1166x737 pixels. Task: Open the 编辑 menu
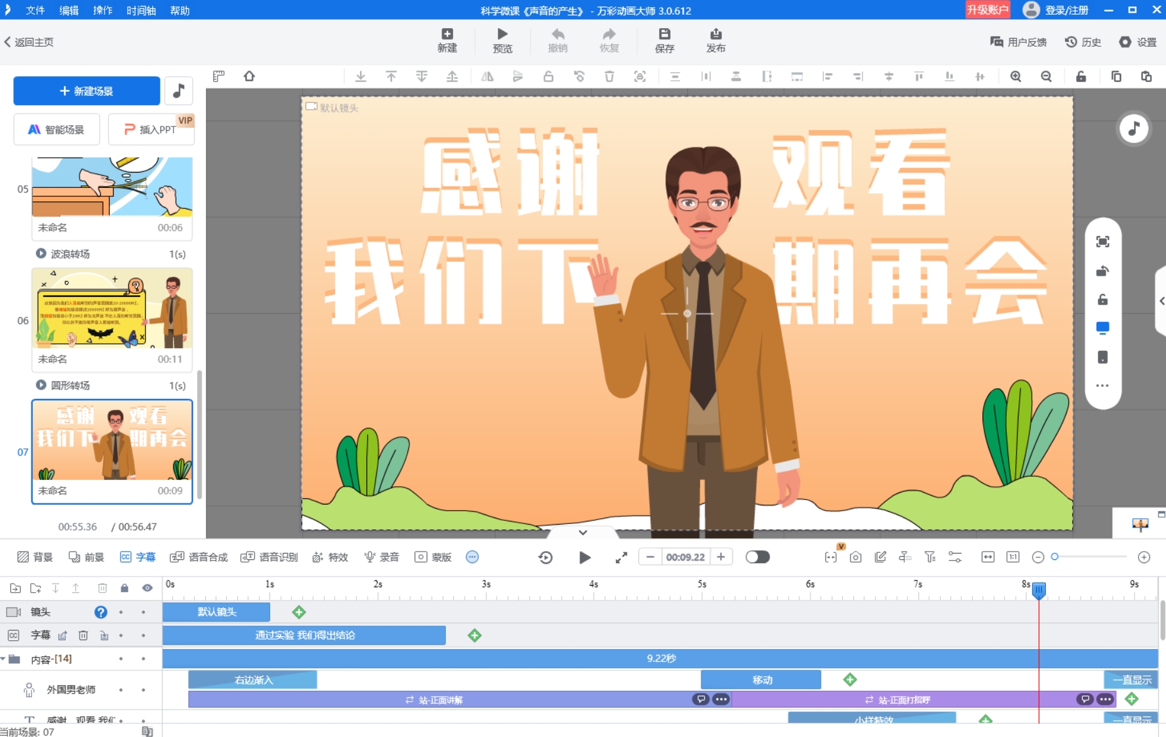click(x=69, y=10)
